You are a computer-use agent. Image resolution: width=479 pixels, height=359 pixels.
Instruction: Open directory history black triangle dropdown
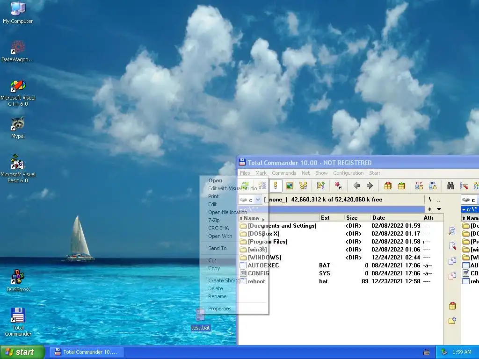439,209
